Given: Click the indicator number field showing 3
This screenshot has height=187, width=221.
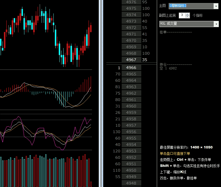Looking at the screenshot, I should click(x=182, y=15).
